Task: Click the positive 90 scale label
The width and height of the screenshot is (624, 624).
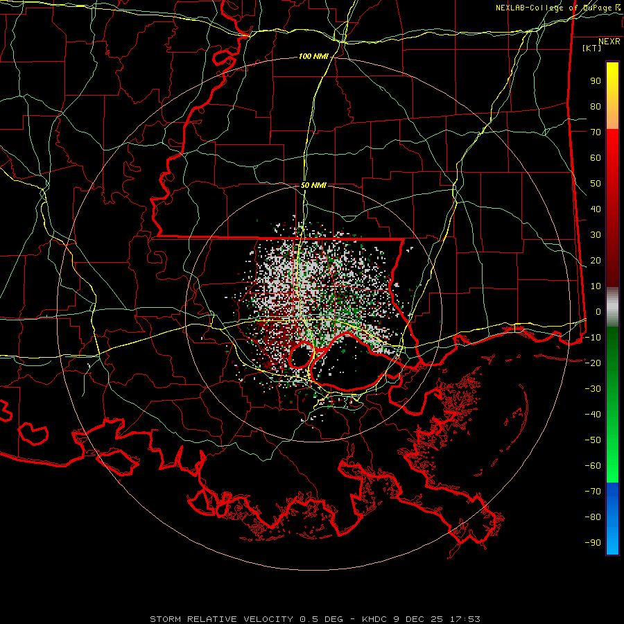Action: coord(596,81)
